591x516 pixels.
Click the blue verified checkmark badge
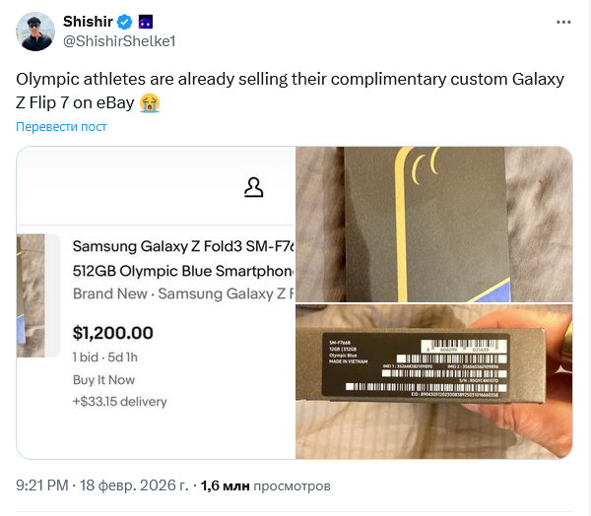125,21
